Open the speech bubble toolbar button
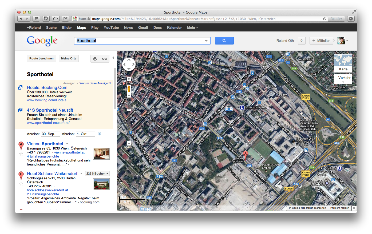The width and height of the screenshot is (372, 234). click(x=36, y=19)
